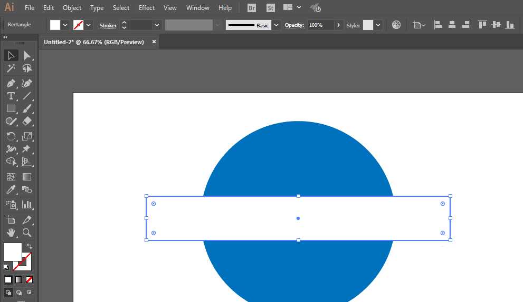Select the Direct Selection tool
523x302 pixels.
coord(27,56)
